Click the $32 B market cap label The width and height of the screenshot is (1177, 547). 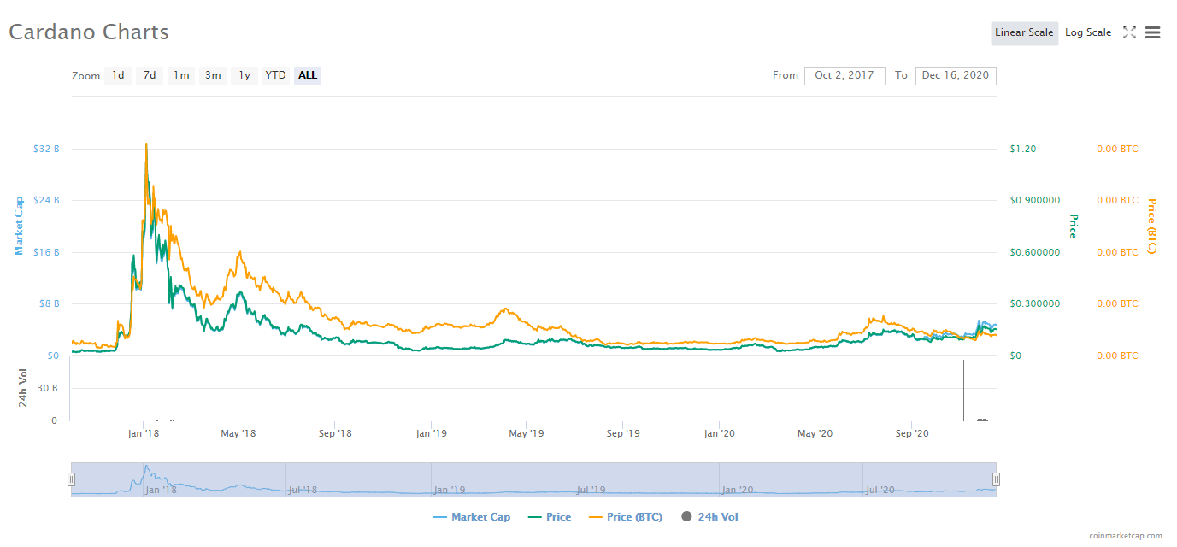coord(46,149)
